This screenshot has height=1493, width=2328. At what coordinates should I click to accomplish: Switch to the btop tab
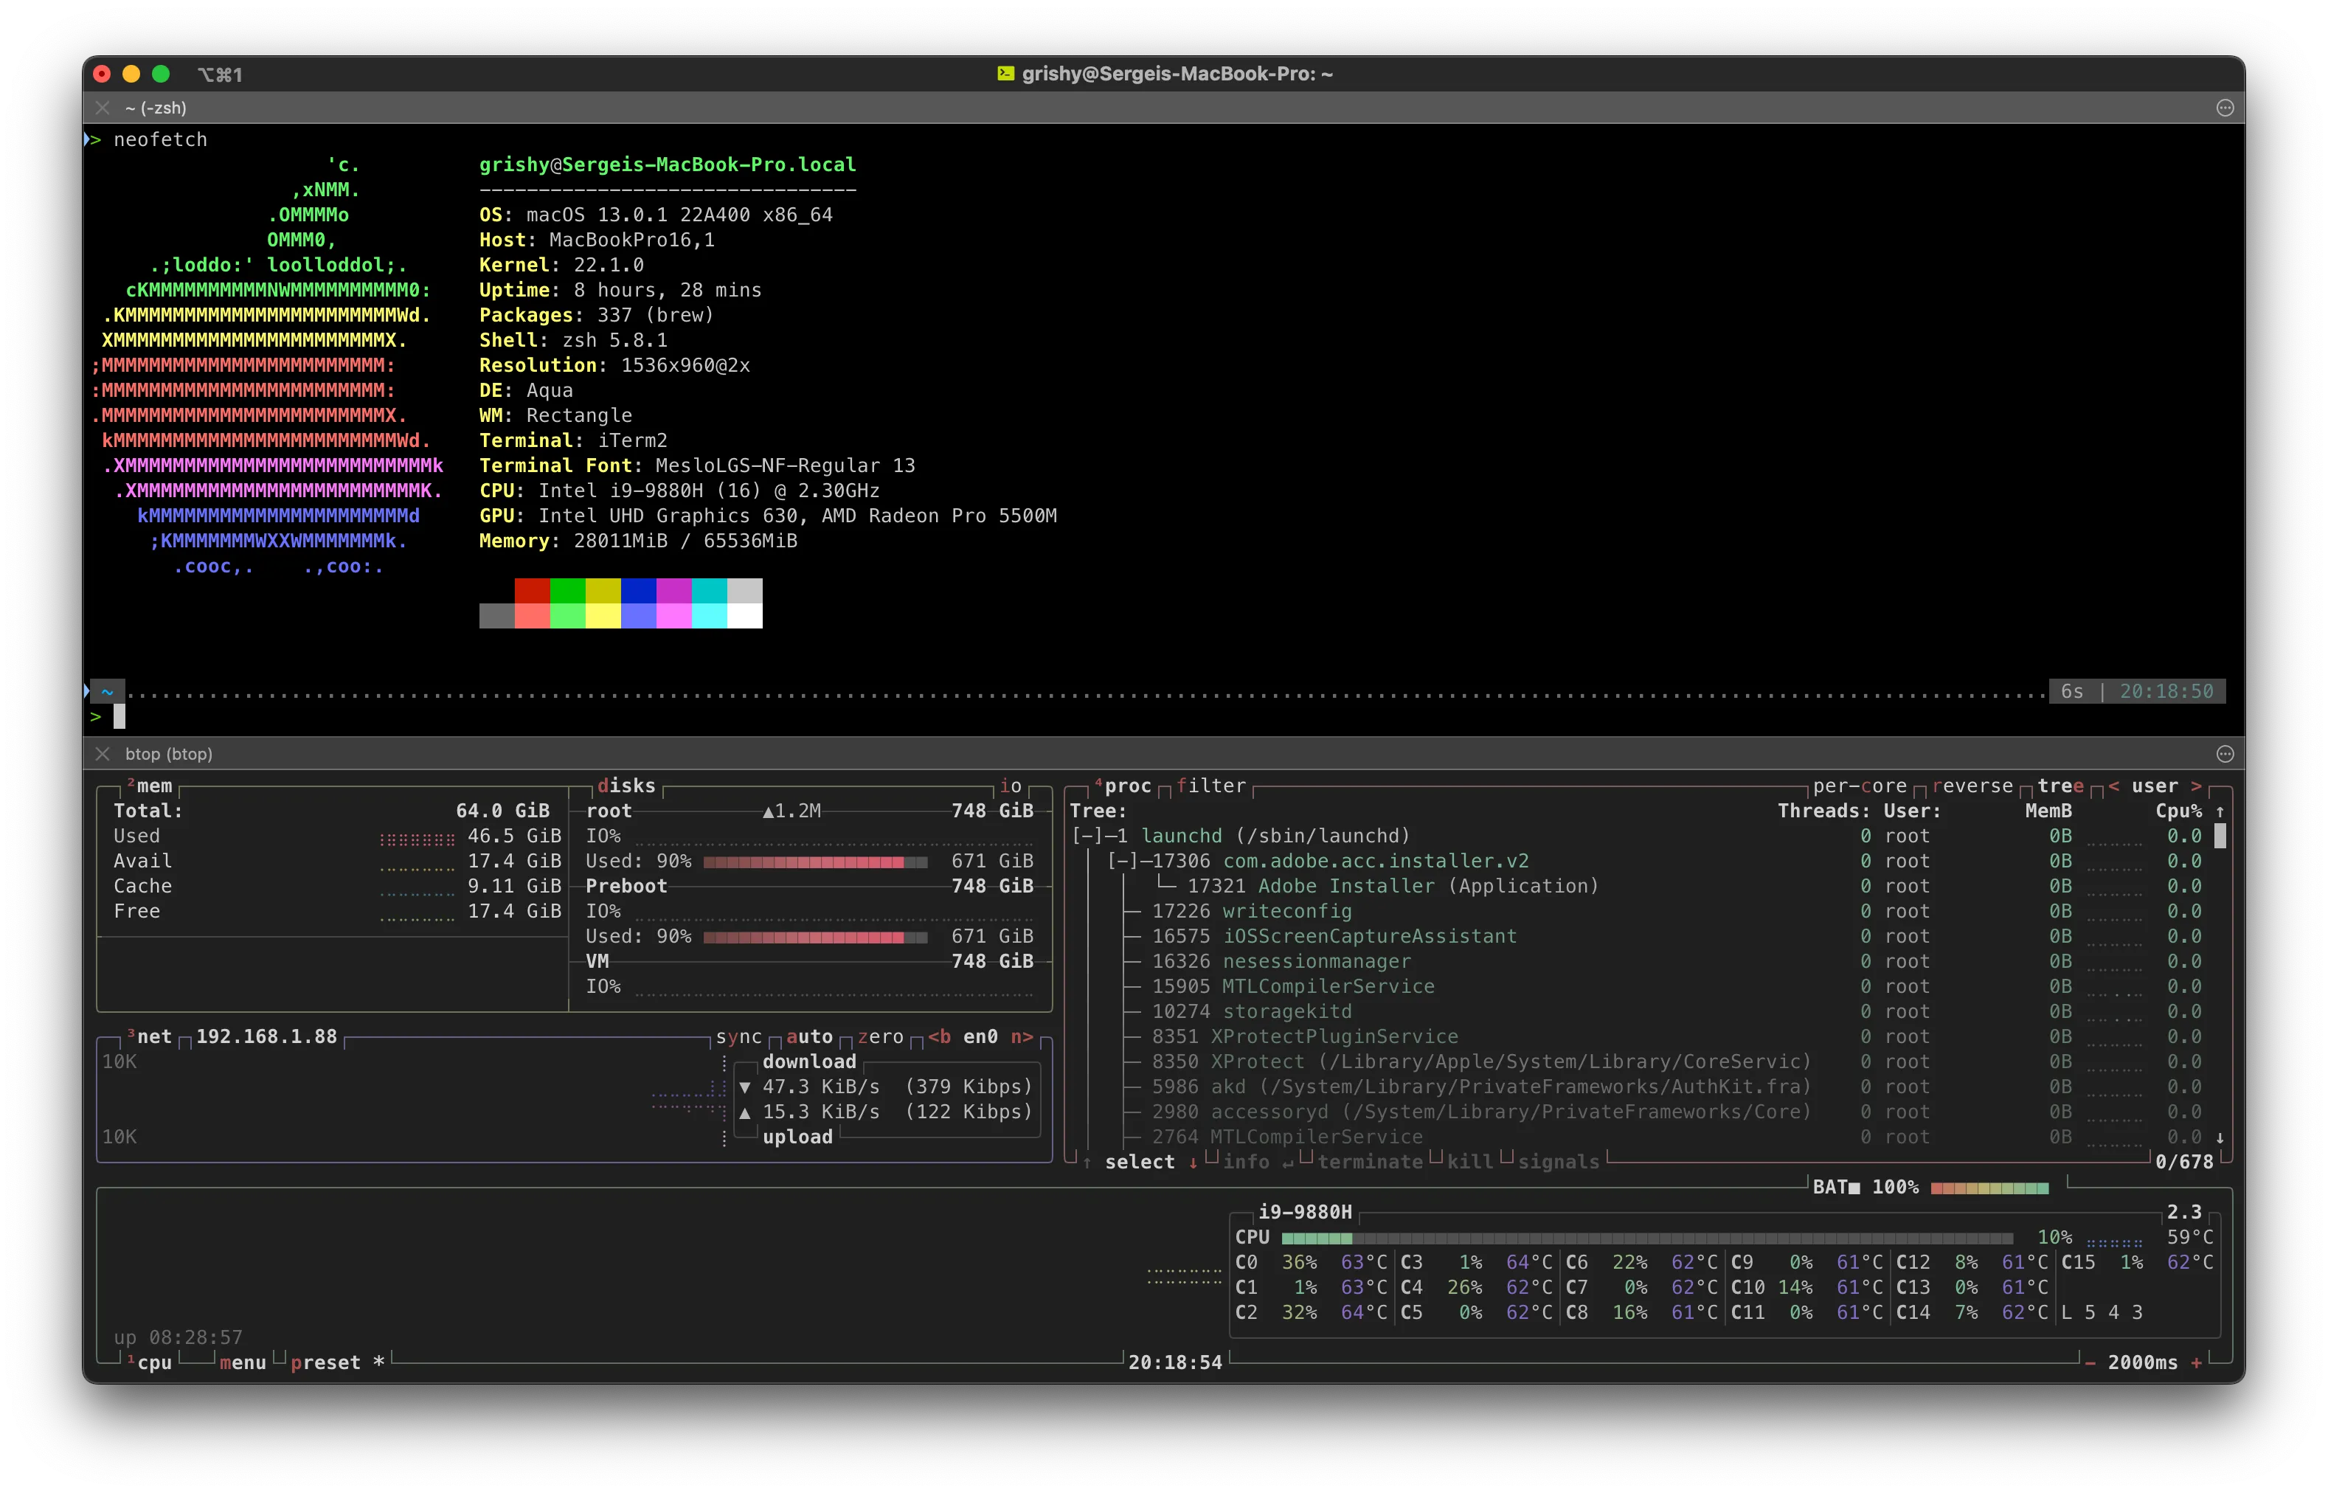coord(170,753)
